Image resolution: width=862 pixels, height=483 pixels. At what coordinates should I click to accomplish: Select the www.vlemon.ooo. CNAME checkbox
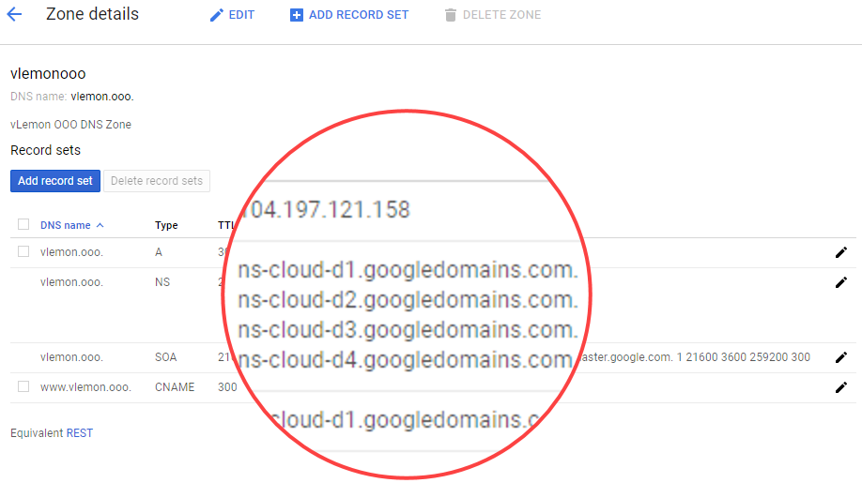23,386
